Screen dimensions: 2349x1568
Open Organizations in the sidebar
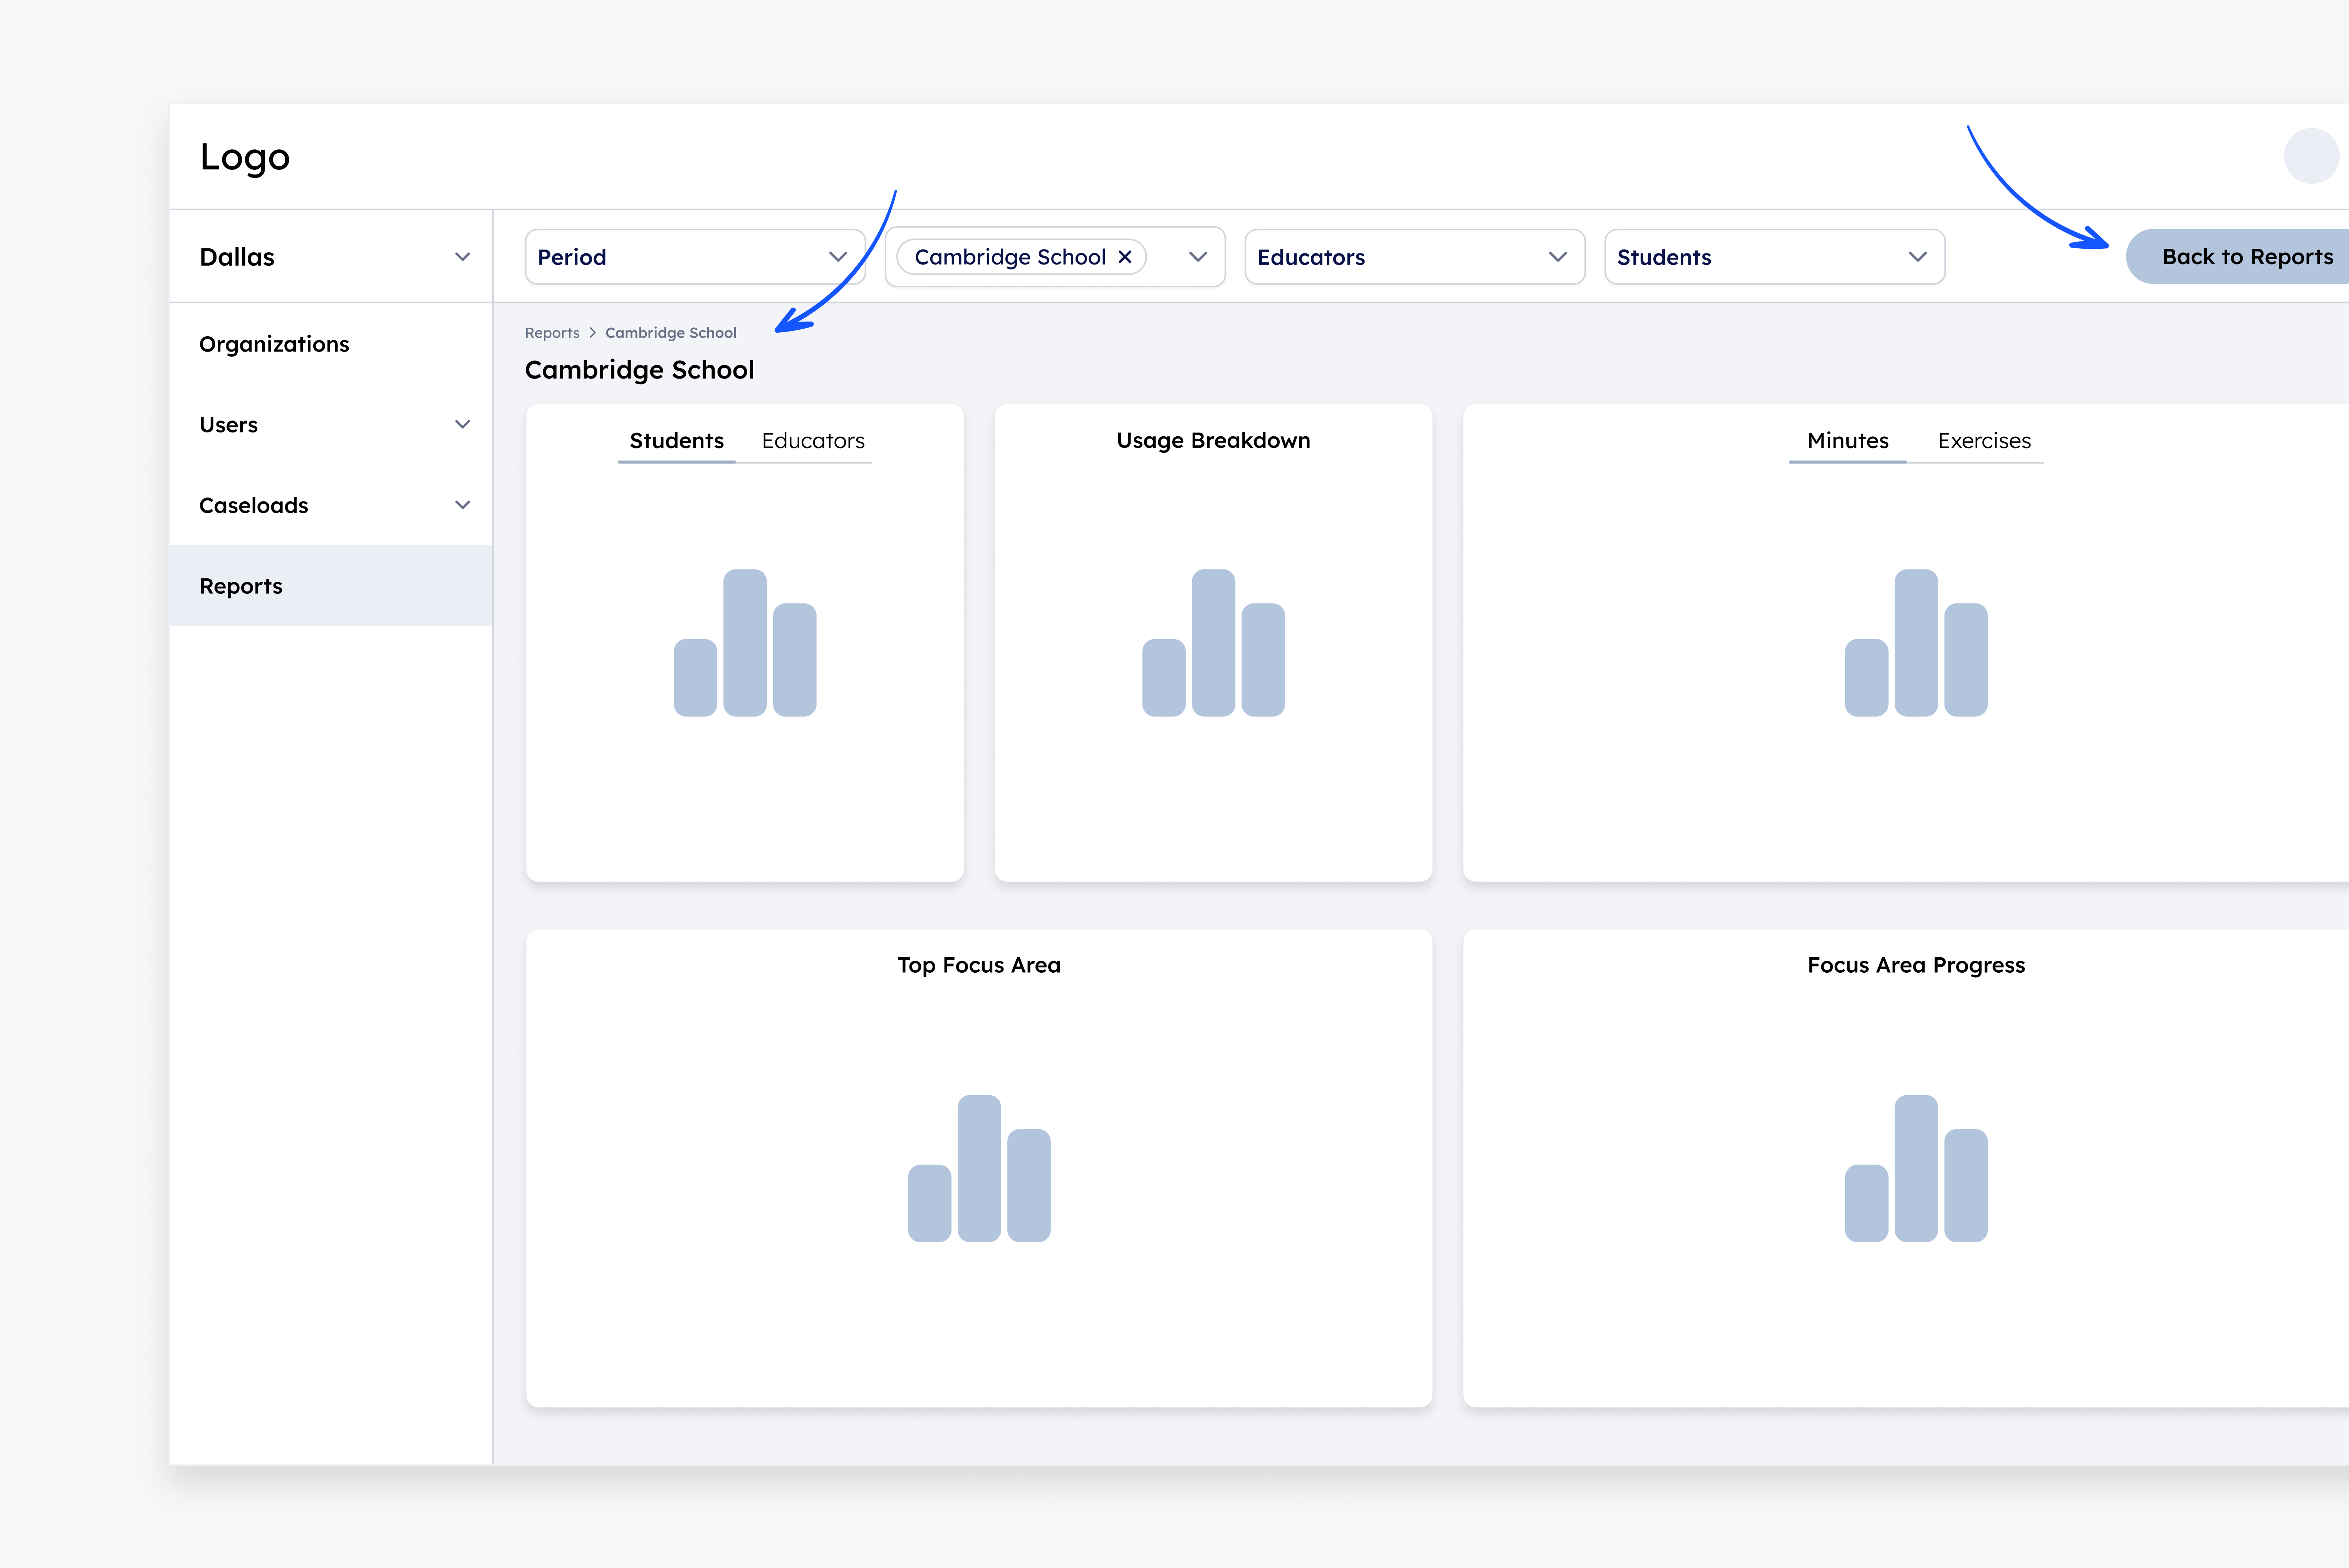(x=331, y=344)
